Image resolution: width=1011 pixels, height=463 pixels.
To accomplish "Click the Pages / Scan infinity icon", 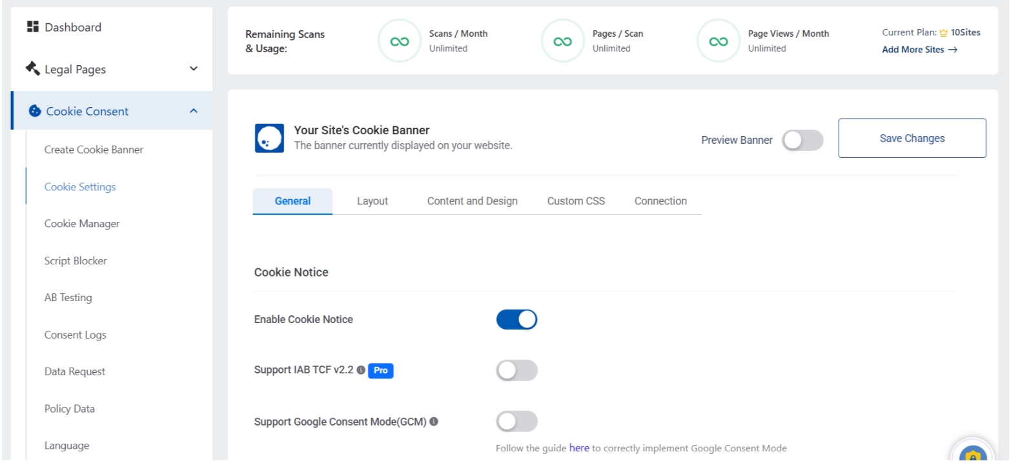I will [562, 41].
